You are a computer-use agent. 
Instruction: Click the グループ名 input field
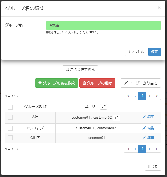point(103,25)
